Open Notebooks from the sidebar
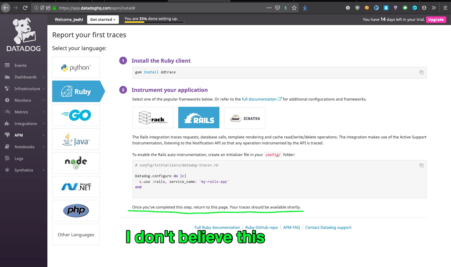 tap(24, 147)
